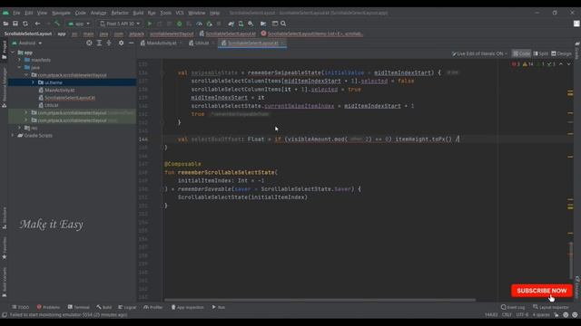Click the Debug app bug icon
This screenshot has width=581, height=326.
[180, 24]
